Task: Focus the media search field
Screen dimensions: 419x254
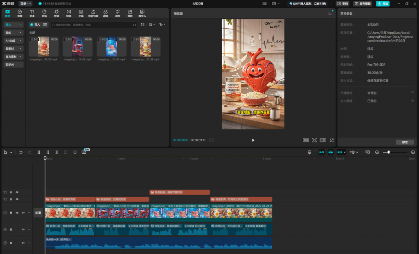Action: tap(94, 25)
